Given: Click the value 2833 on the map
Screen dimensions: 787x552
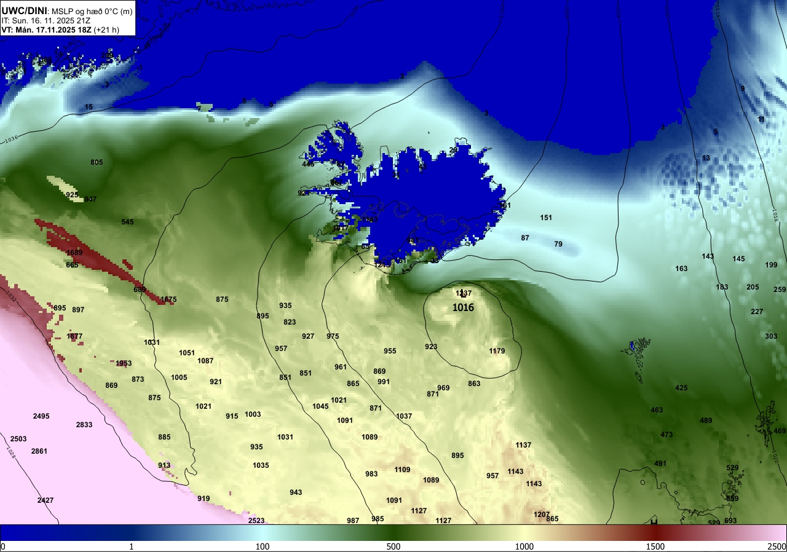Looking at the screenshot, I should click(84, 425).
